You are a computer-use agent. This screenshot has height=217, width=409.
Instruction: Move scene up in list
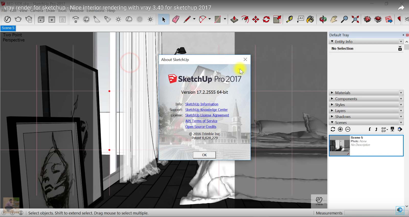[x=376, y=129]
